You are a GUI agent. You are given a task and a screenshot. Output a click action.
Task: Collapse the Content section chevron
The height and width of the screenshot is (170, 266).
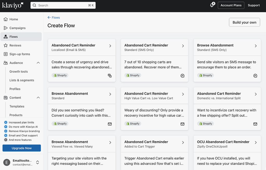[38, 98]
